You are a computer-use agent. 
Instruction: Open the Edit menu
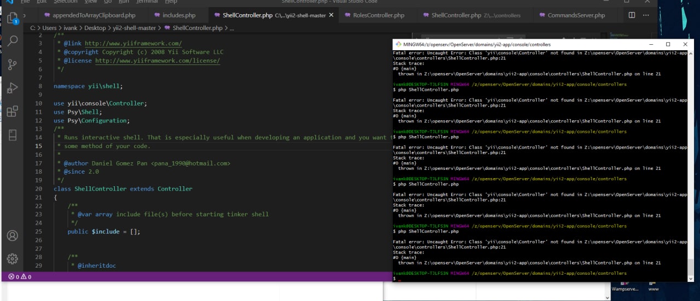(42, 2)
